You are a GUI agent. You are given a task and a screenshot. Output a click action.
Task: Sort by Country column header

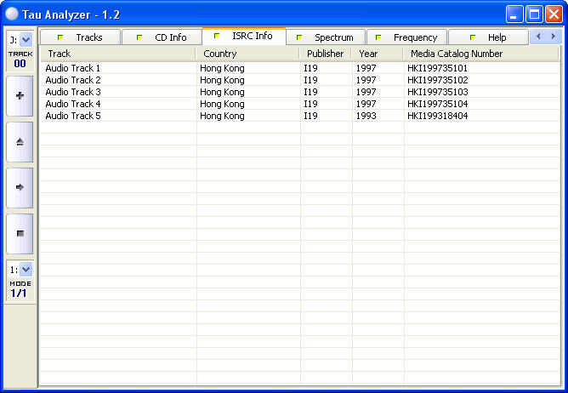(x=247, y=54)
